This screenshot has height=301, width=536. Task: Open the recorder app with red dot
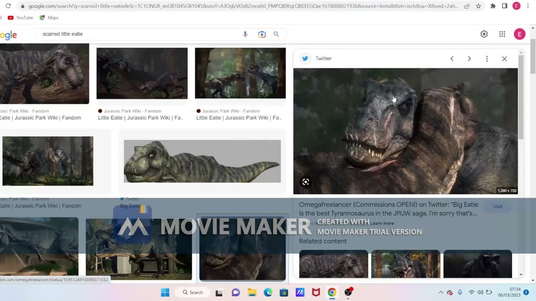(348, 292)
